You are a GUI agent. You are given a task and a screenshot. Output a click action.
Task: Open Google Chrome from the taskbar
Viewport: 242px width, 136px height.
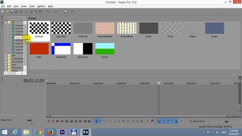pos(39,132)
